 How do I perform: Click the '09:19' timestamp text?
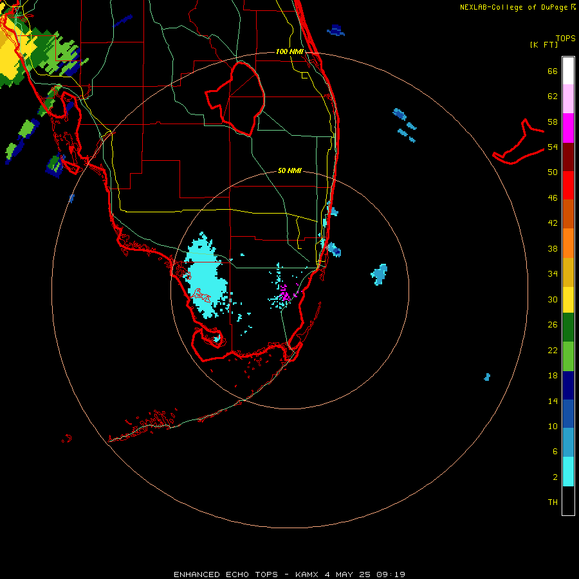[391, 574]
